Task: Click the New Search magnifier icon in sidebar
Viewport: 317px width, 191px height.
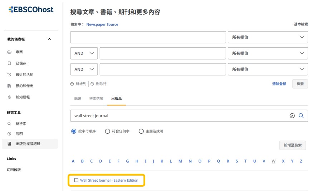Action: click(9, 124)
